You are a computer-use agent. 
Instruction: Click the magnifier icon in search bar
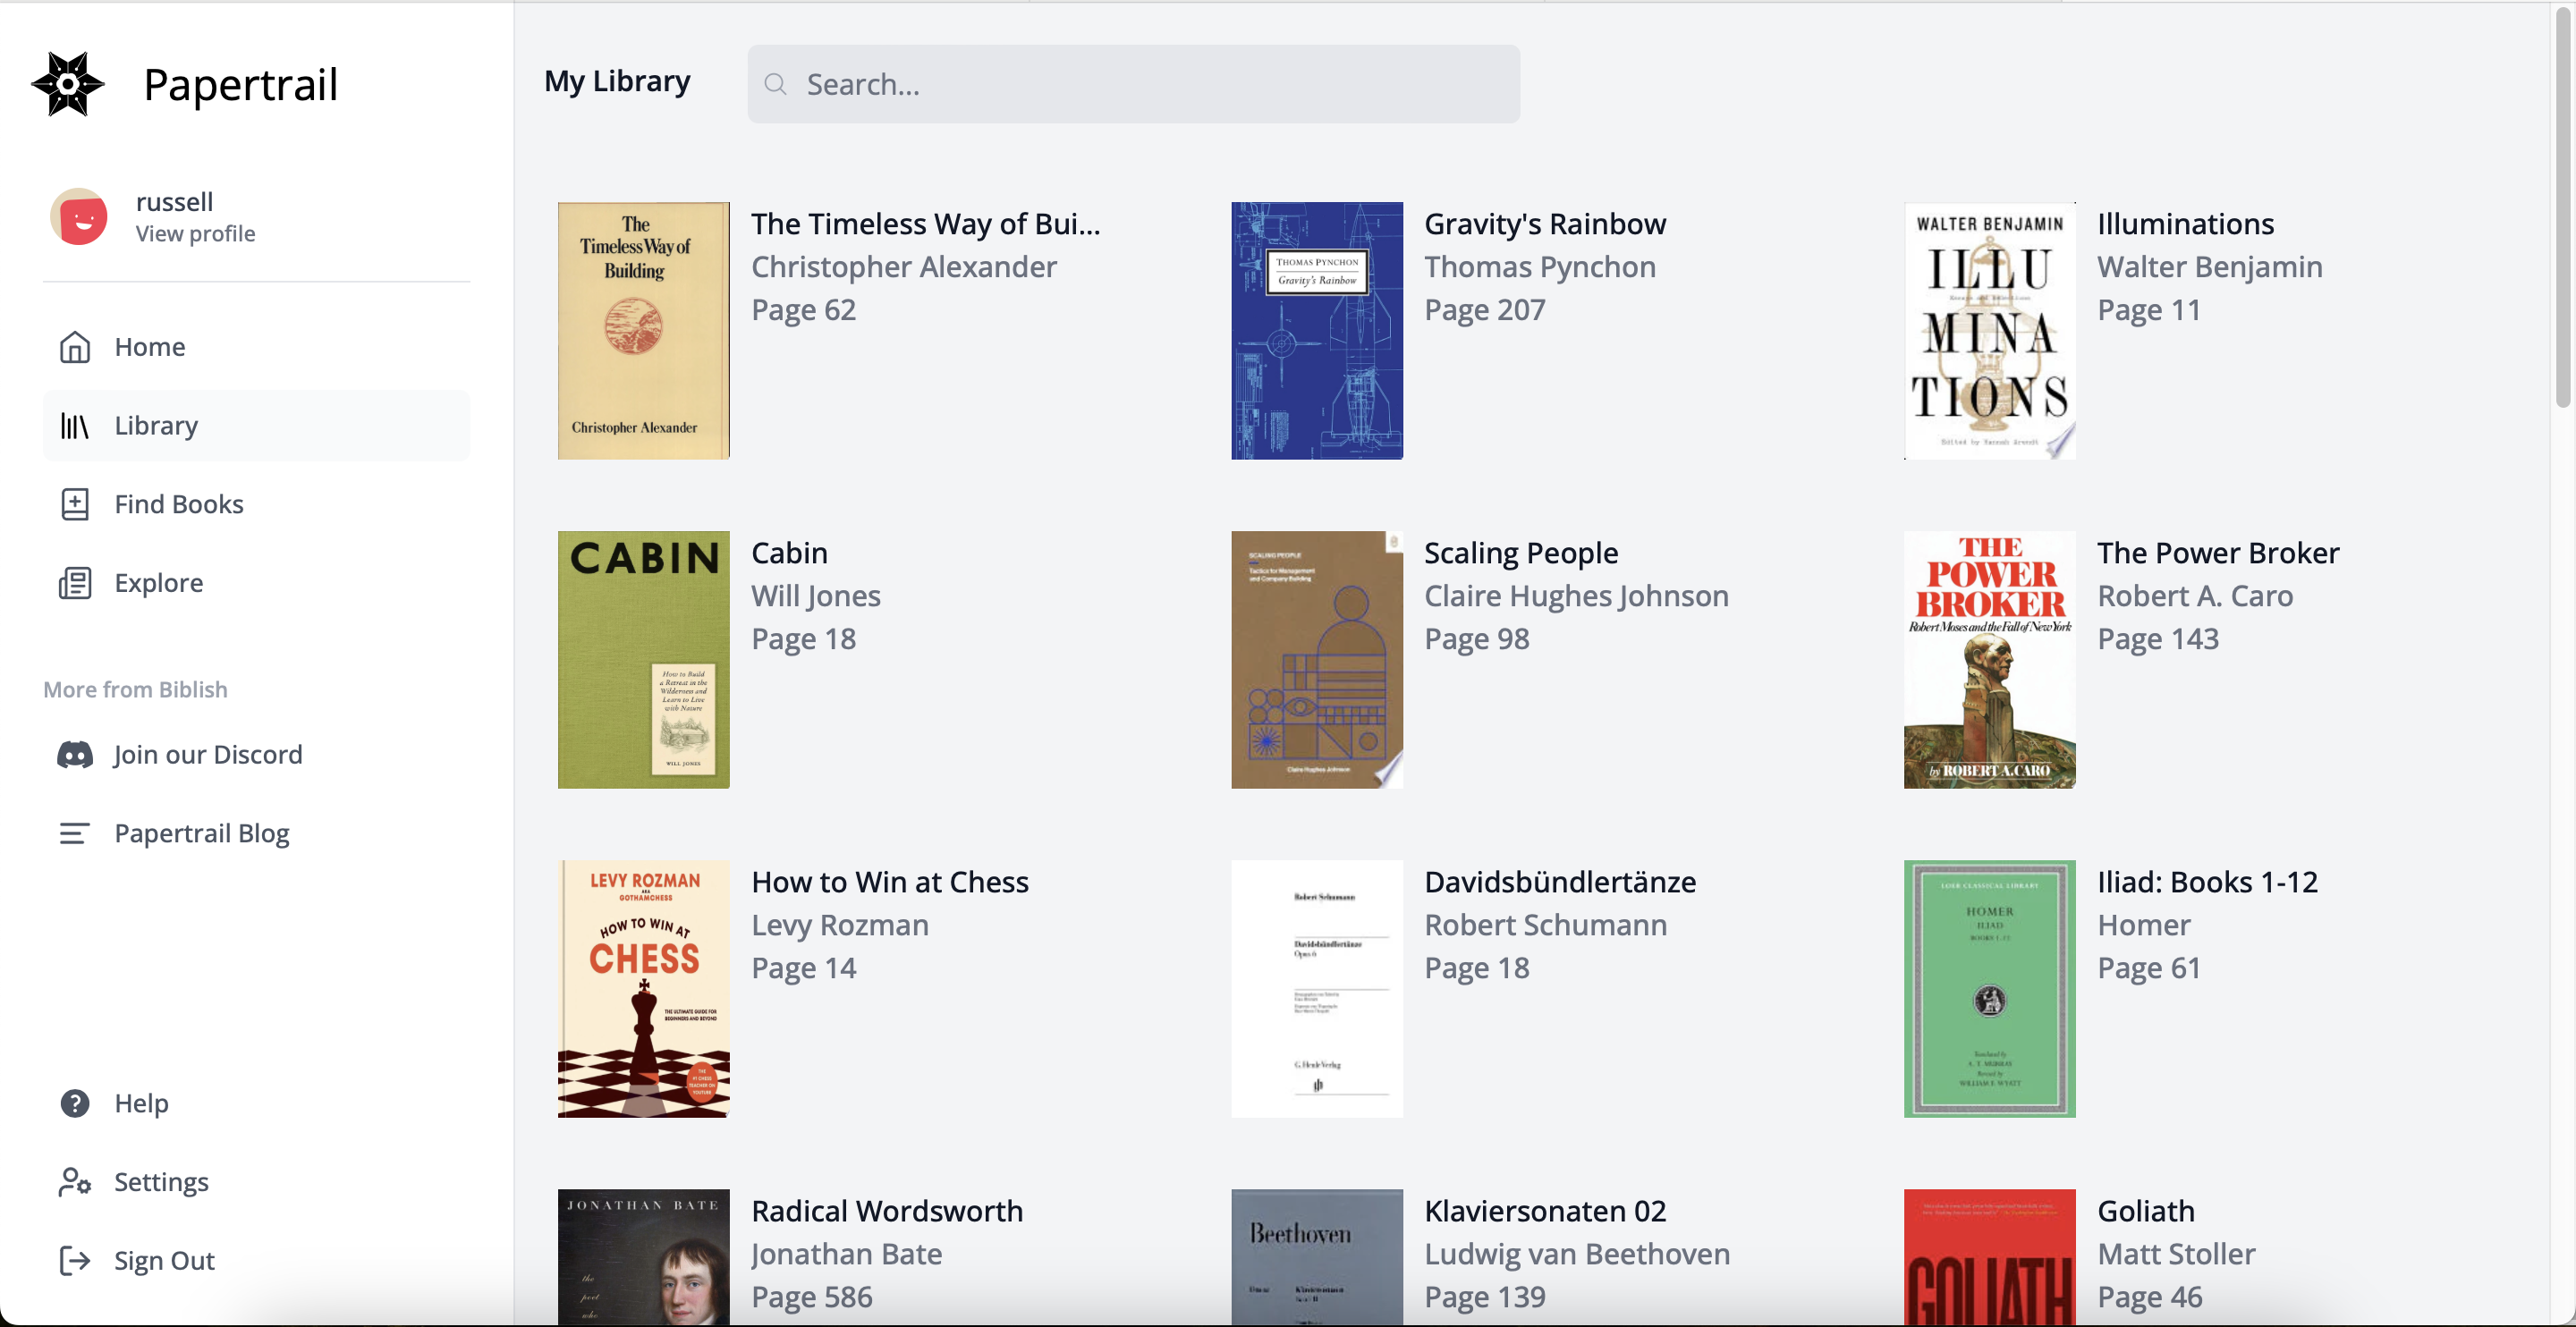(x=776, y=84)
